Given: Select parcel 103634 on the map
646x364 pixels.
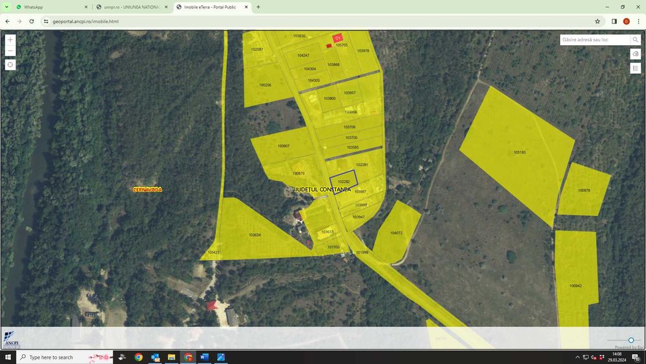Looking at the screenshot, I should [x=255, y=235].
